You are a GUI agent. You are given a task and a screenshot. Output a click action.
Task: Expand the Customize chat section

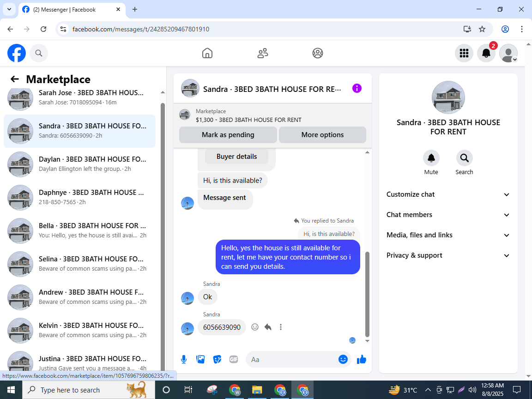(448, 194)
